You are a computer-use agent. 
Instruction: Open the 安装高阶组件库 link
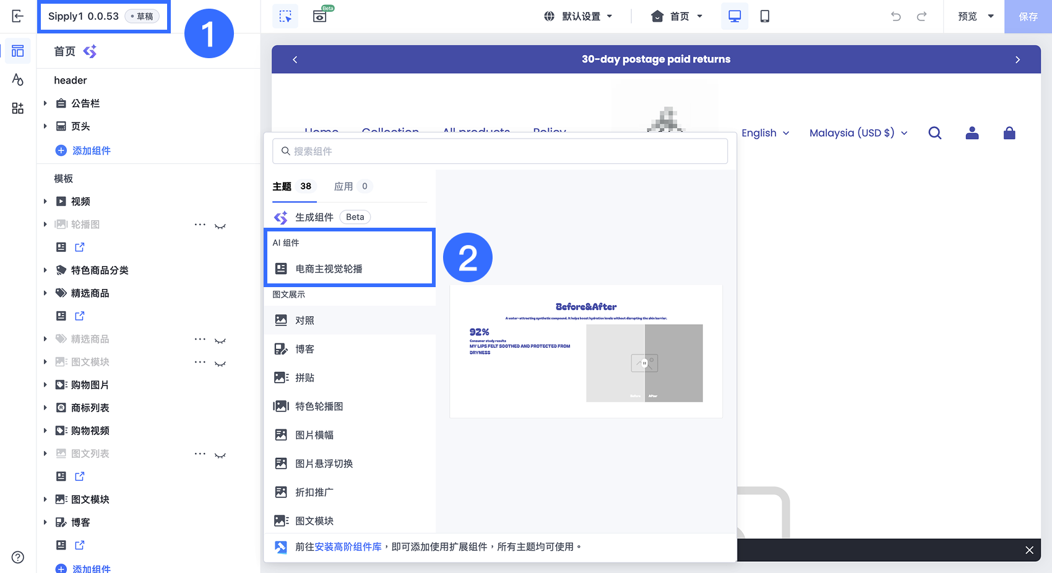coord(348,547)
